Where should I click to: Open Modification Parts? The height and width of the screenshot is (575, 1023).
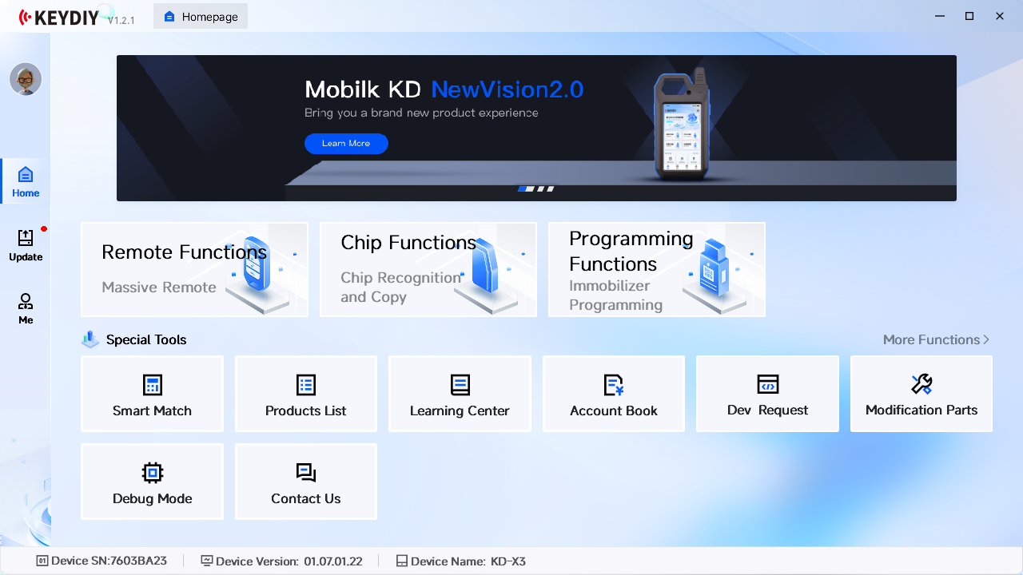[x=921, y=393]
